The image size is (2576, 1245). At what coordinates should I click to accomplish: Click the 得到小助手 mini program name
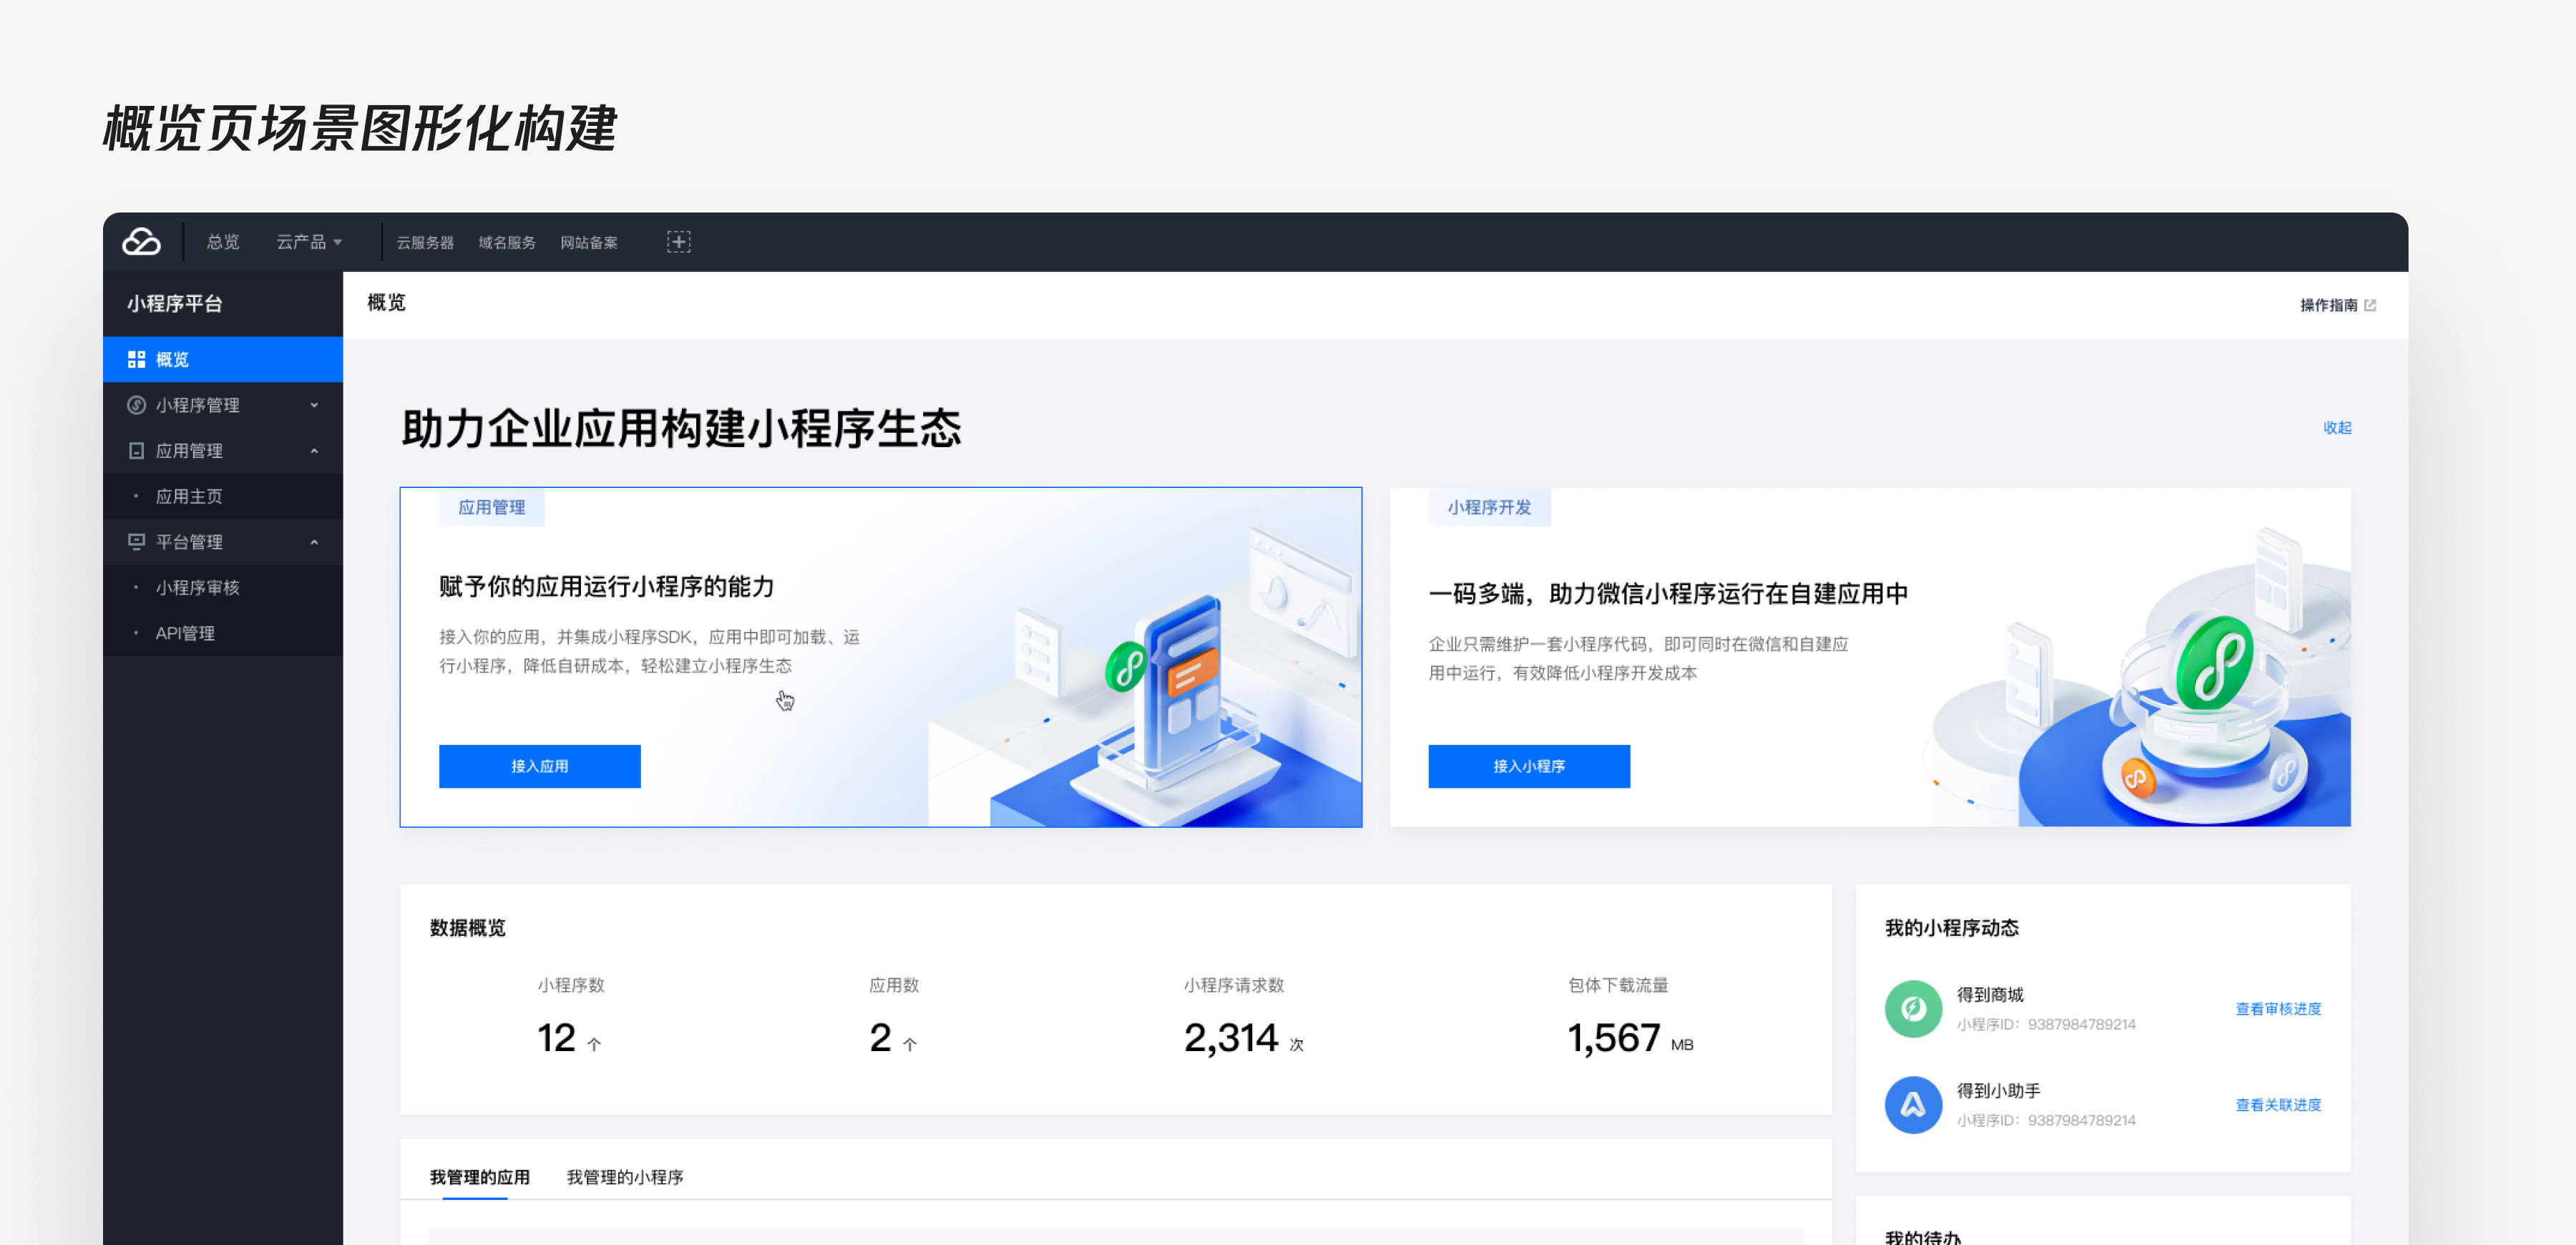(x=1998, y=1090)
